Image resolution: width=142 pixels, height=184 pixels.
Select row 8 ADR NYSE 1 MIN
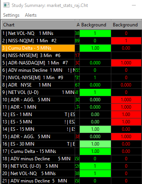coord(38,85)
